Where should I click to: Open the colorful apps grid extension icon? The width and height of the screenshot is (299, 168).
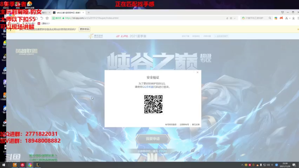point(276,18)
